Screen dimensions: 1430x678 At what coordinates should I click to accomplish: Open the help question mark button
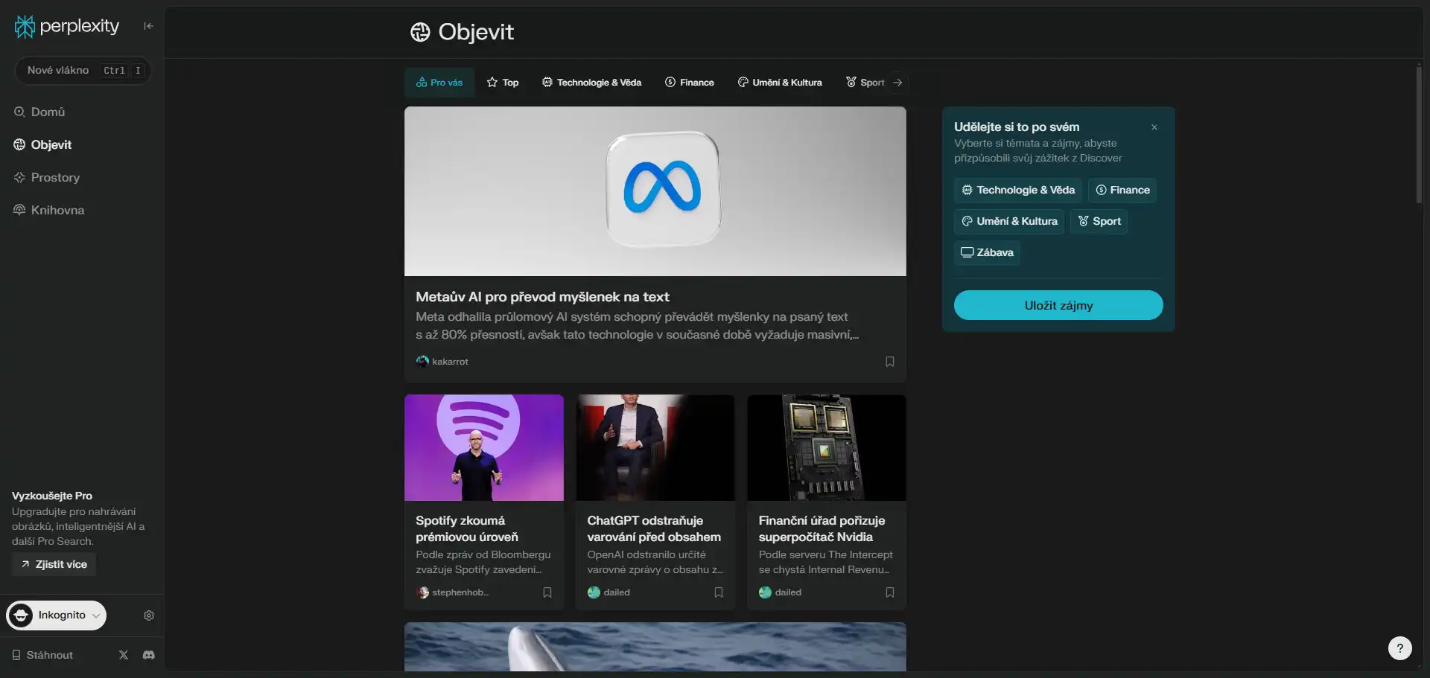(1400, 648)
